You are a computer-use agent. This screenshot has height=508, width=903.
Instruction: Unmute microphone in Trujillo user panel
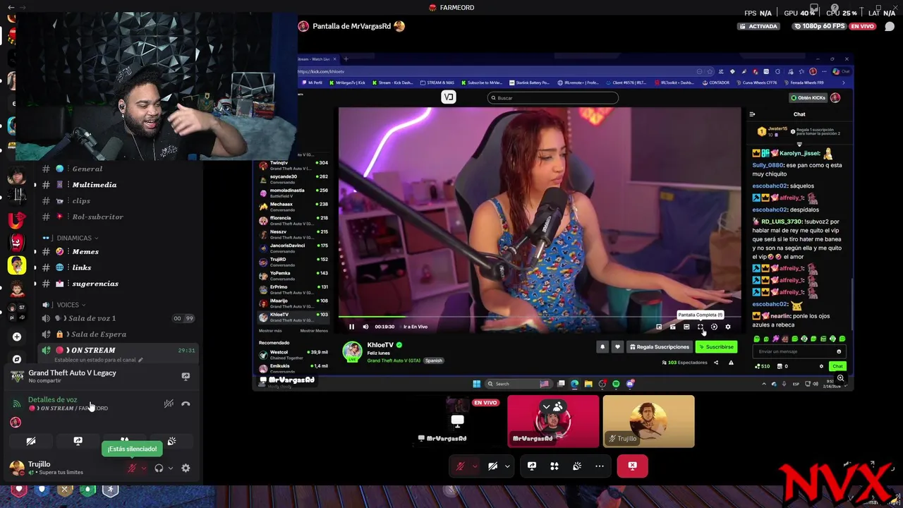132,468
